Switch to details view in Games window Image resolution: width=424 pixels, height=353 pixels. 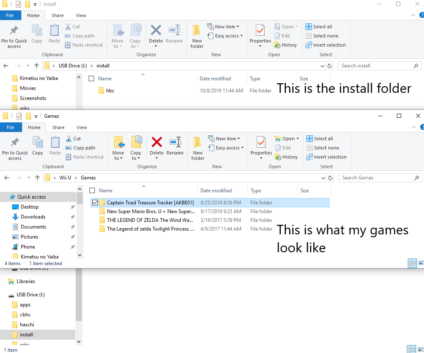(412, 263)
